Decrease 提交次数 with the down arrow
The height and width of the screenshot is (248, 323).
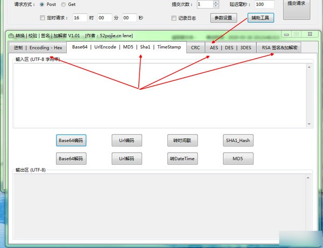click(216, 6)
